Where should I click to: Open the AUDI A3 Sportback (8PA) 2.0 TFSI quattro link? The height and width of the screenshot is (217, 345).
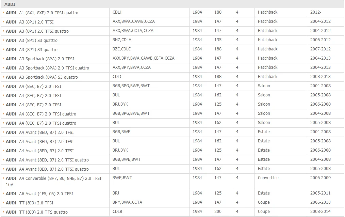(47, 68)
